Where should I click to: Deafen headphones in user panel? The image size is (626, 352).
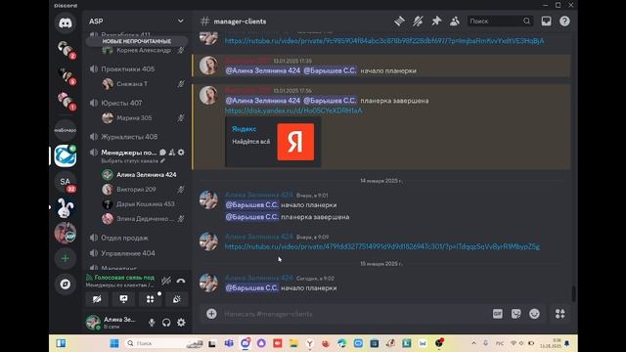166,323
